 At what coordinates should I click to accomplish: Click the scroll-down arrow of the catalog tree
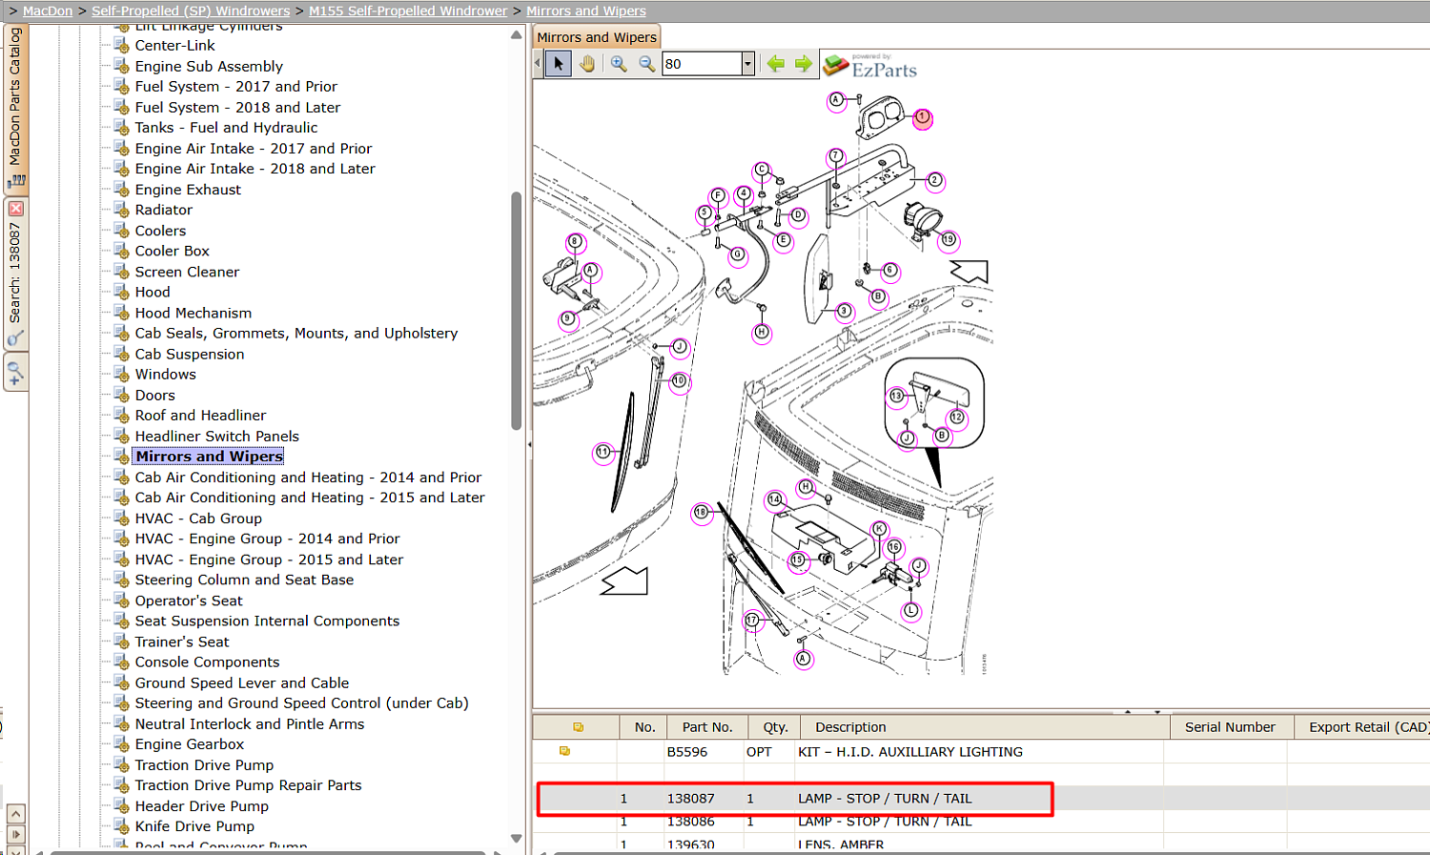(x=517, y=839)
